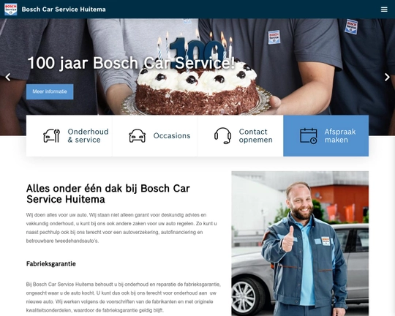
Task: Click Afspraak maken tile
Action: tap(326, 135)
